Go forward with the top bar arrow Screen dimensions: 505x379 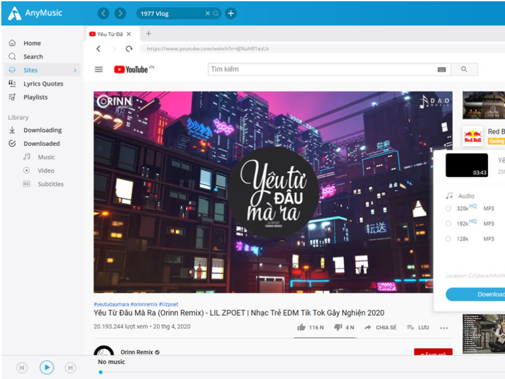[x=120, y=13]
